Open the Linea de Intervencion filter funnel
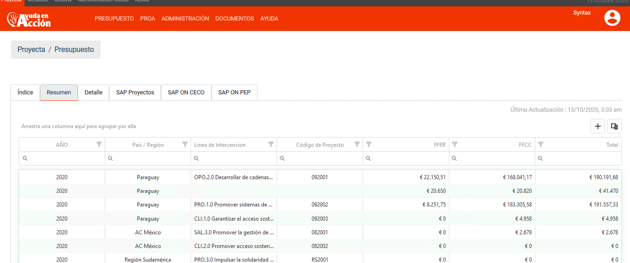 click(271, 144)
